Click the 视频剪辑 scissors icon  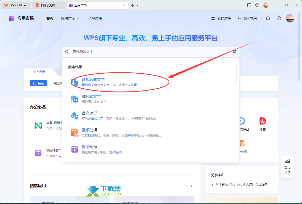[x=75, y=133]
